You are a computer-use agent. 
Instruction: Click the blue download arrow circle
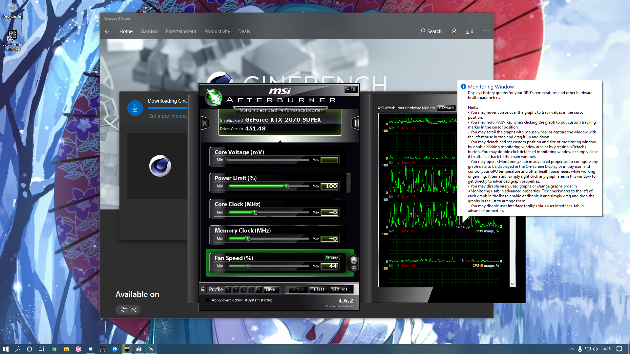pyautogui.click(x=135, y=108)
